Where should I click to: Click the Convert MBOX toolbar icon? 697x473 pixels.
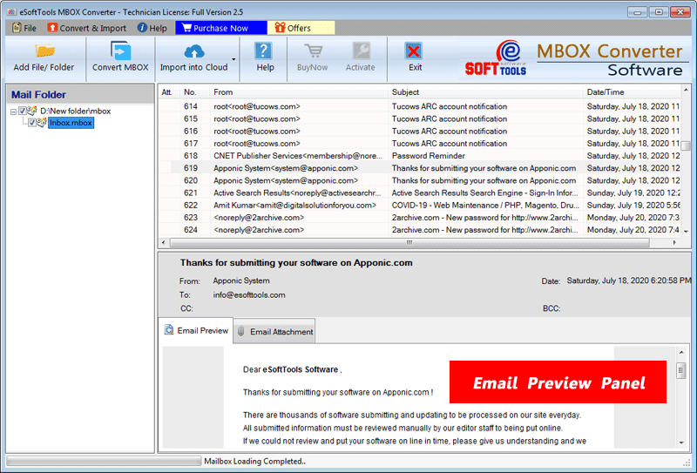120,51
